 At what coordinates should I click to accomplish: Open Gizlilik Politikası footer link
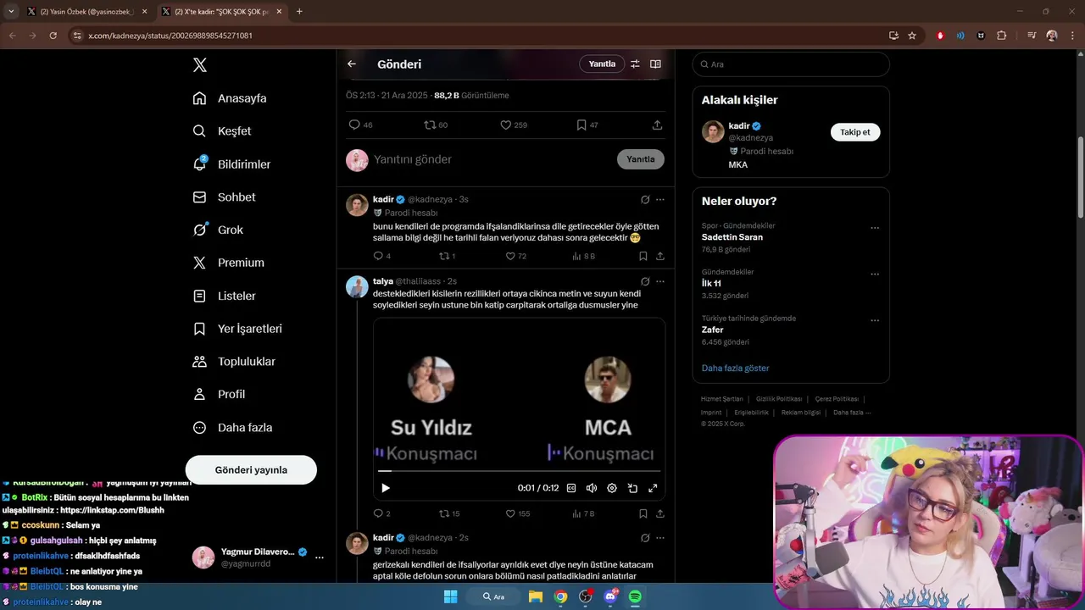tap(779, 399)
